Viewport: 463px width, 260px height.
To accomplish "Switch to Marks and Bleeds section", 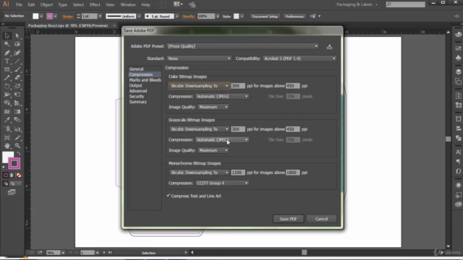I will [145, 80].
